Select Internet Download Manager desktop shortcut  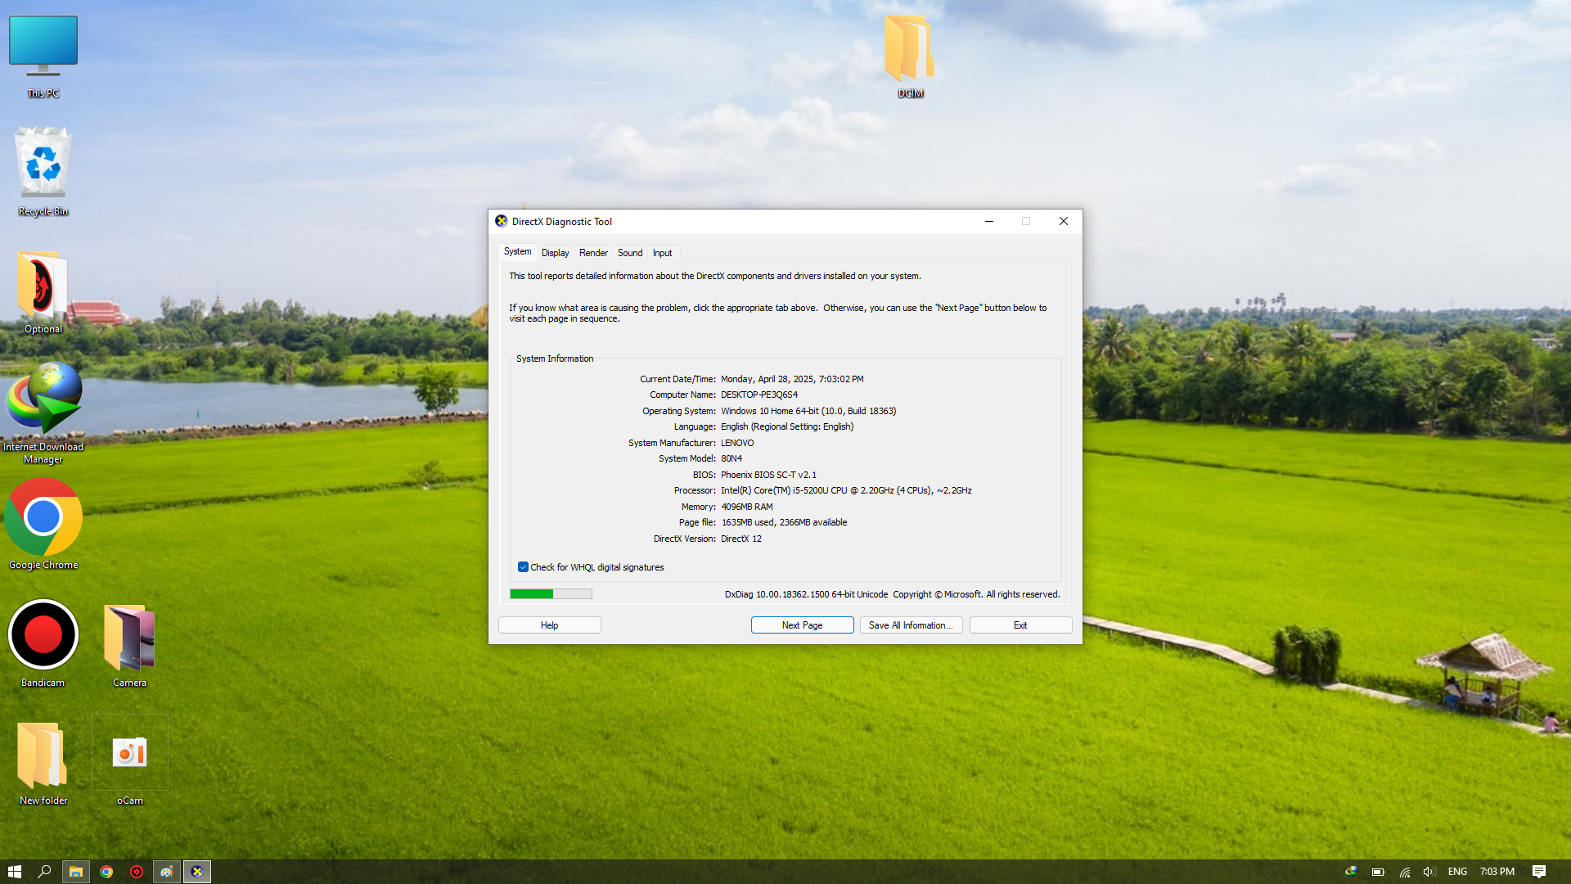[43, 413]
